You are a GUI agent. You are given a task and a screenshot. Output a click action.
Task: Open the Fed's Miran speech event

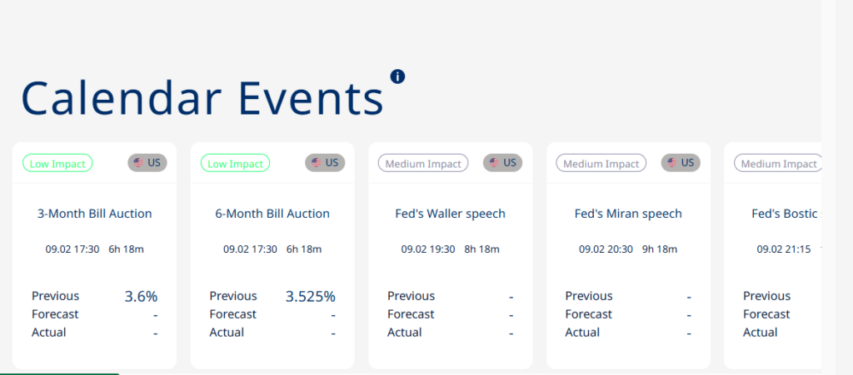click(x=628, y=214)
